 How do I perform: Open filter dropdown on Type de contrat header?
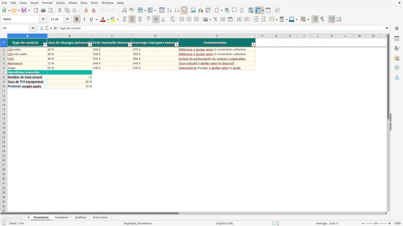click(x=45, y=45)
